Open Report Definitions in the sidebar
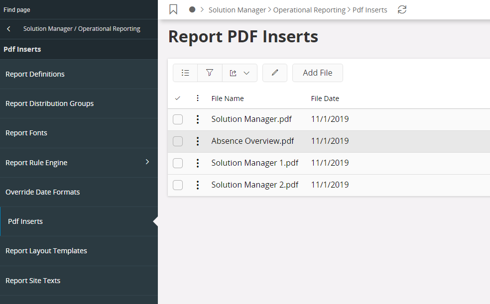 tap(79, 74)
